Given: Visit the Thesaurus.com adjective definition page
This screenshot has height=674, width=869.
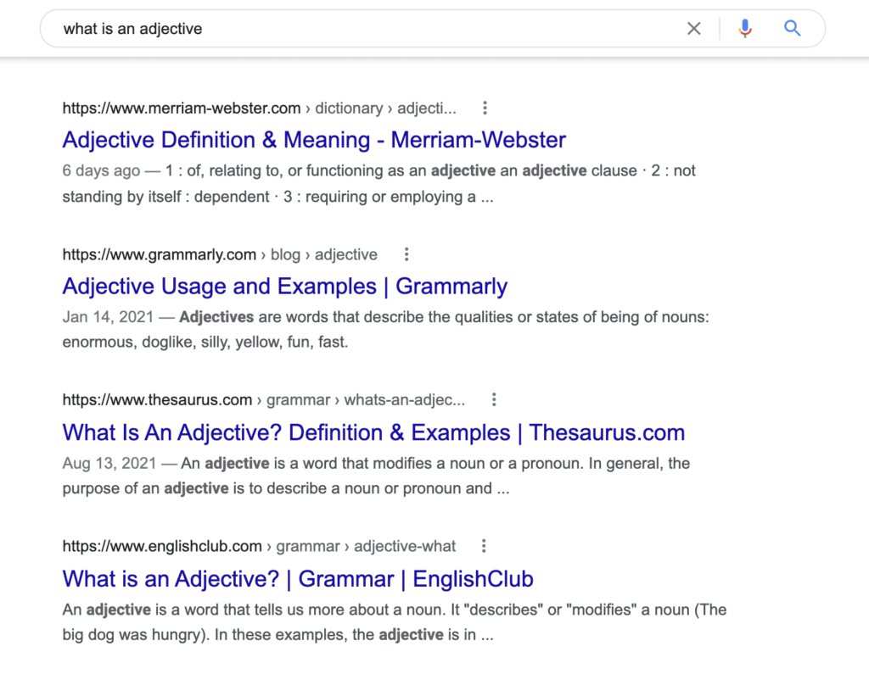Looking at the screenshot, I should click(373, 432).
